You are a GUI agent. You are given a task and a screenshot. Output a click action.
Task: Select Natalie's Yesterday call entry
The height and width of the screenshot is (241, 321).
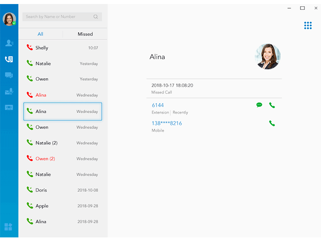click(x=63, y=63)
